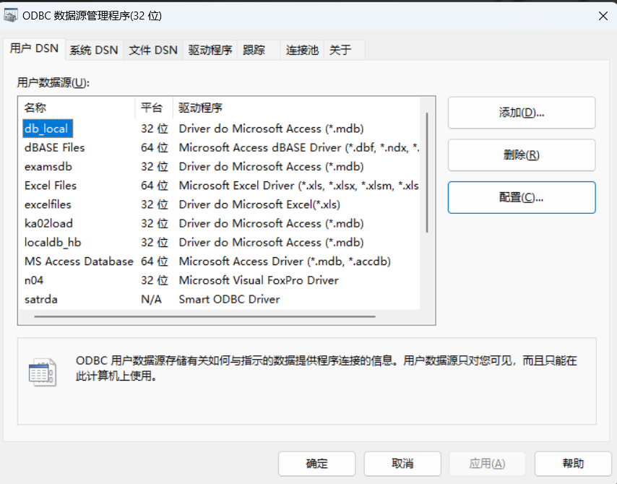Select the examsdb data source
Image resolution: width=617 pixels, height=484 pixels.
[x=48, y=166]
